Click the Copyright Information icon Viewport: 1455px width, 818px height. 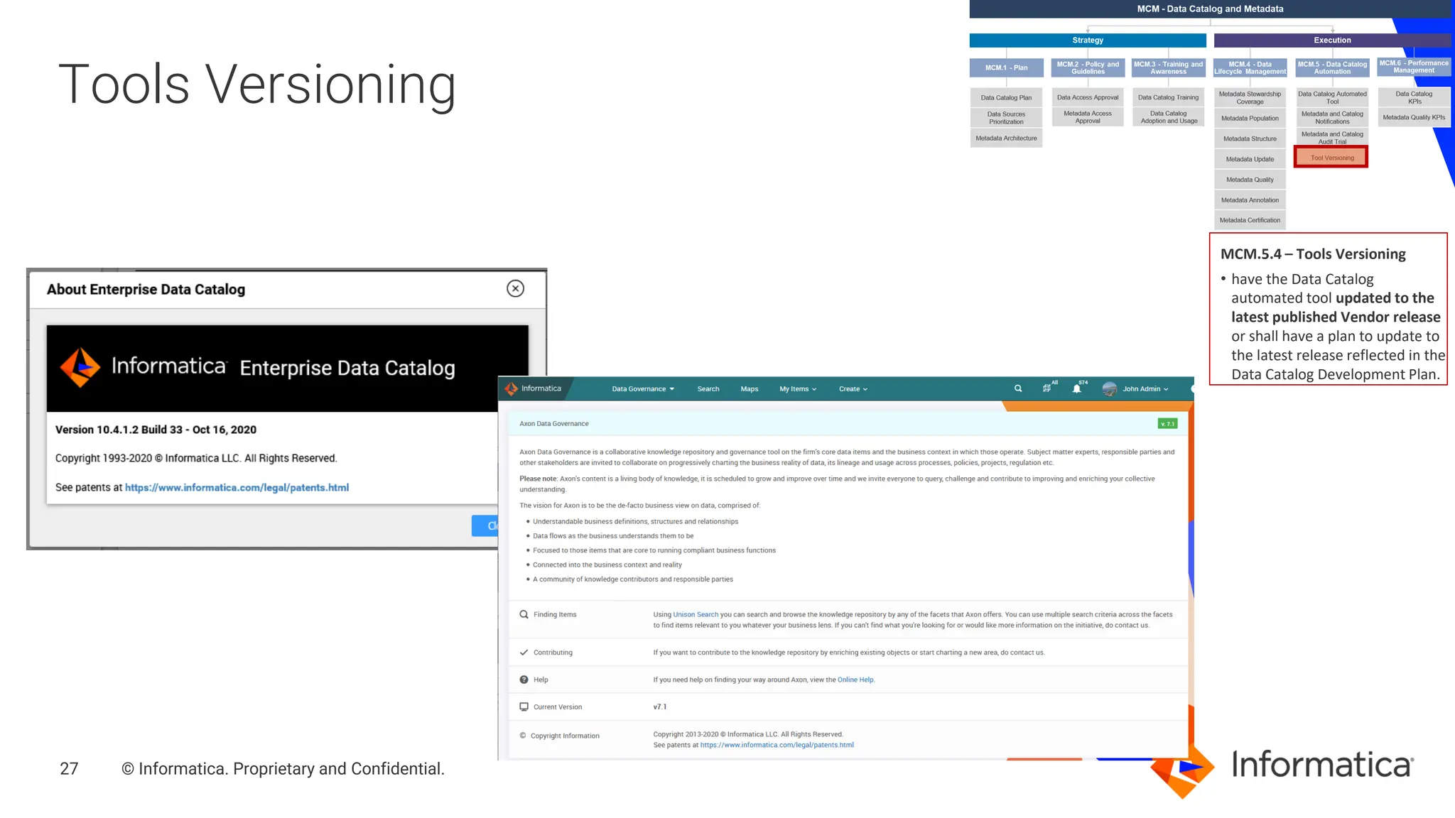click(523, 736)
